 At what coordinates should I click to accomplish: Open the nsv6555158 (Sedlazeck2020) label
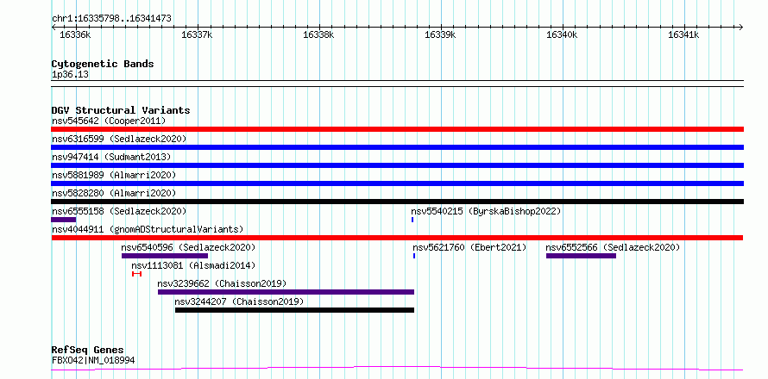[119, 211]
